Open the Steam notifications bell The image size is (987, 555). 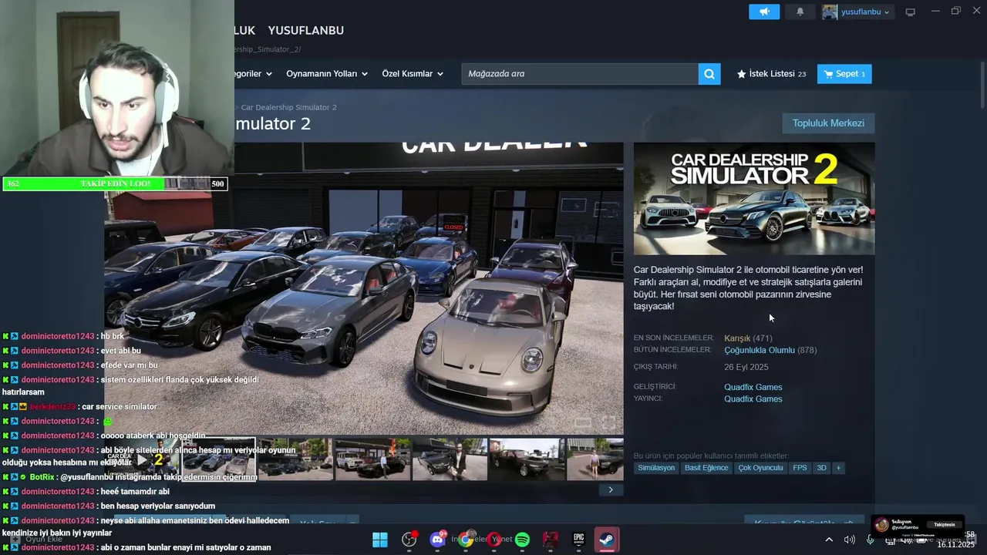click(x=800, y=12)
